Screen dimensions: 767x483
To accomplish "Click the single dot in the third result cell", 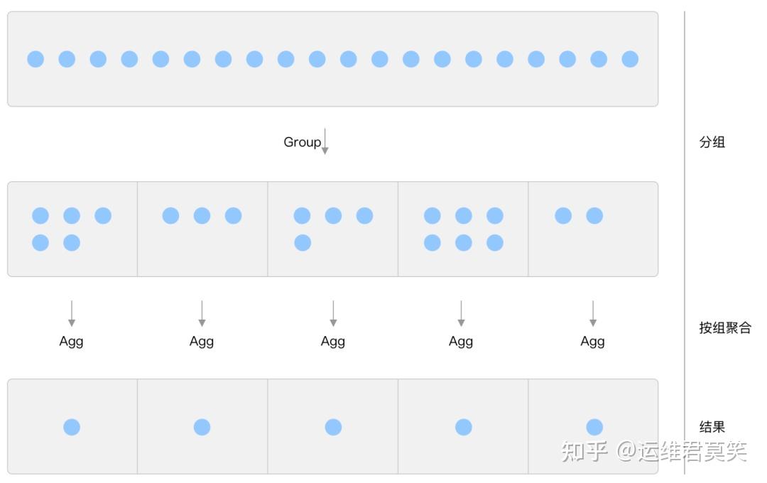I will pyautogui.click(x=333, y=427).
